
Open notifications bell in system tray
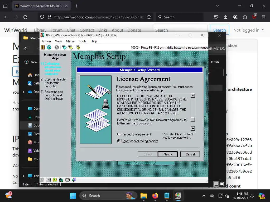pyautogui.click(x=252, y=196)
